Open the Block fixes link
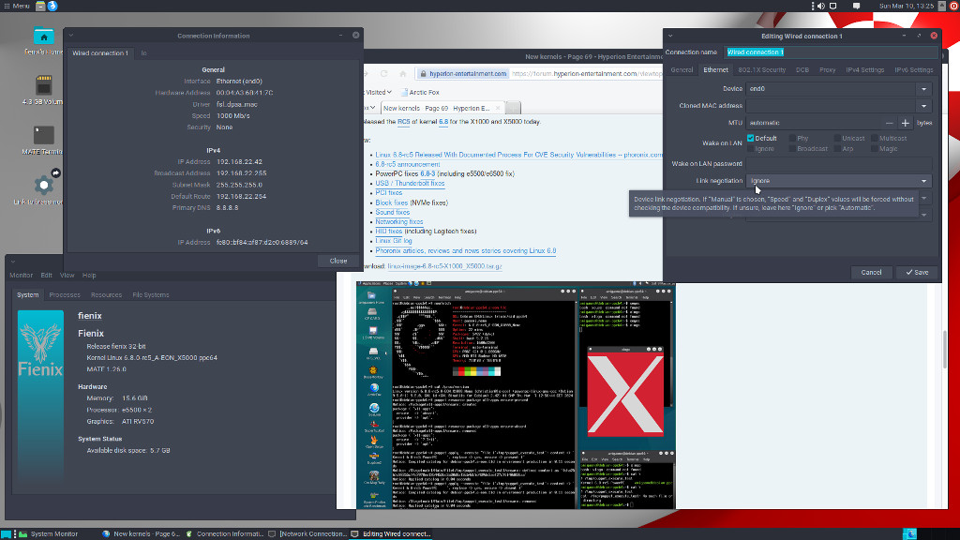This screenshot has height=540, width=960. coord(391,202)
